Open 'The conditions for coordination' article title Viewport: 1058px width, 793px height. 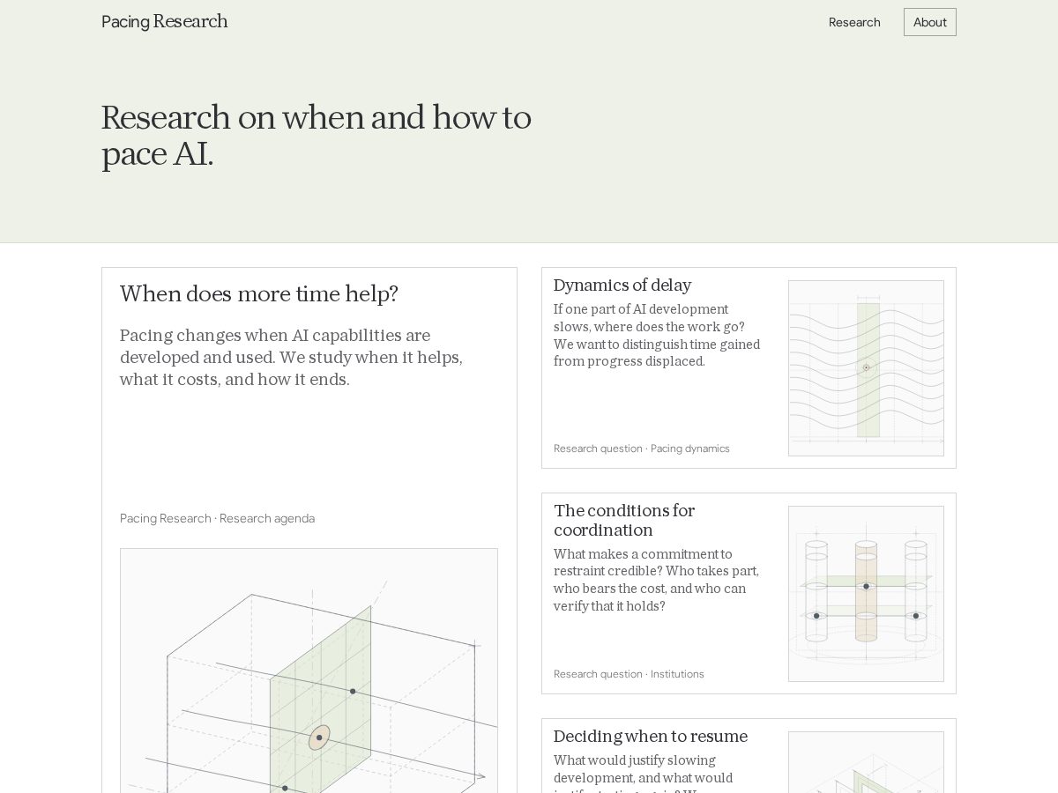click(x=624, y=521)
